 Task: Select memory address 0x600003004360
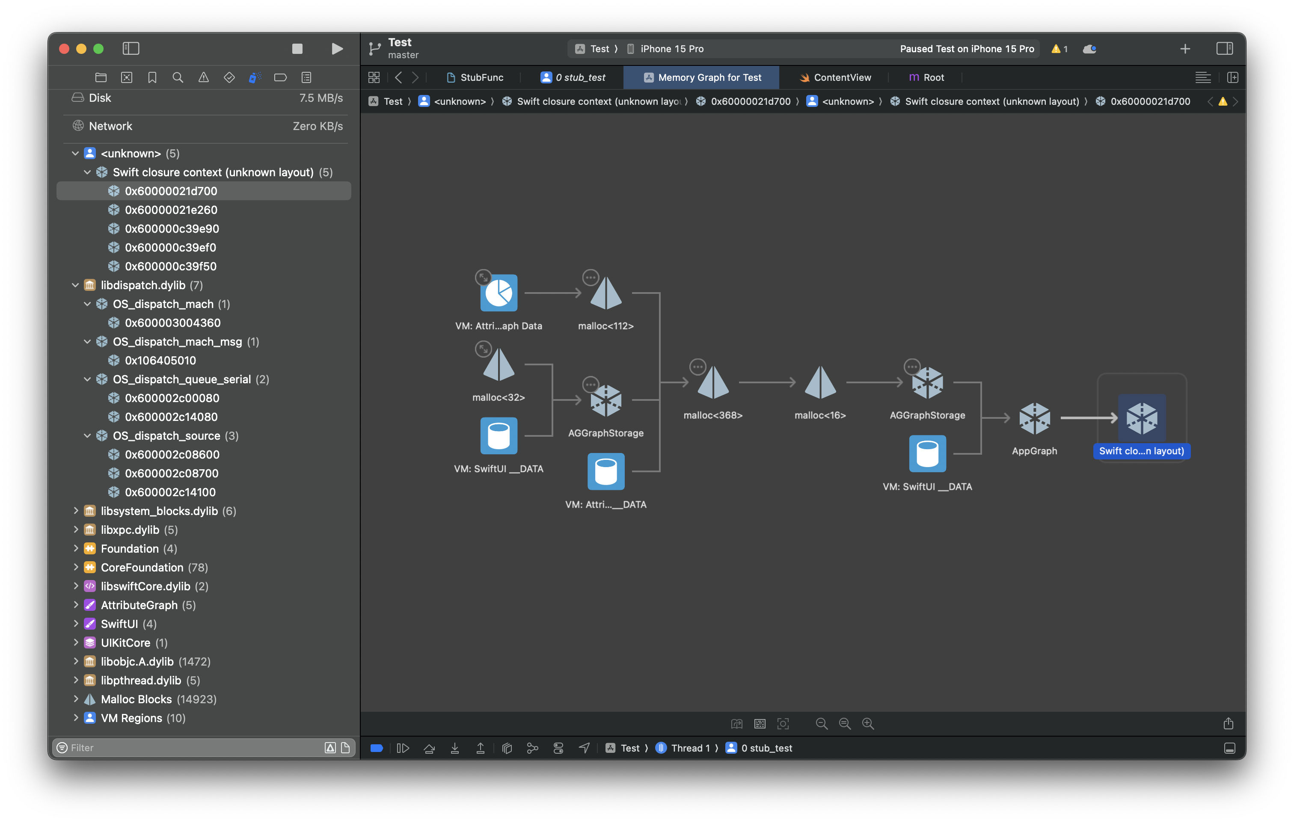click(204, 323)
